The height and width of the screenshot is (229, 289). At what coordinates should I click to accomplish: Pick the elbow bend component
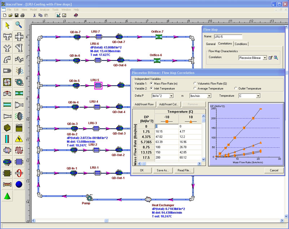(x=7, y=59)
